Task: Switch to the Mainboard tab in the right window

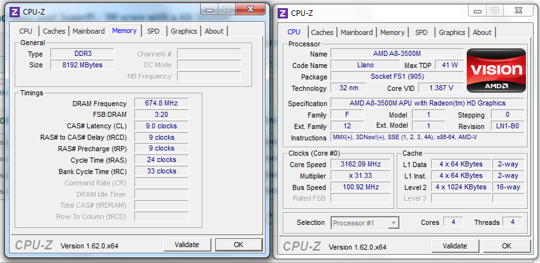Action: tap(357, 32)
